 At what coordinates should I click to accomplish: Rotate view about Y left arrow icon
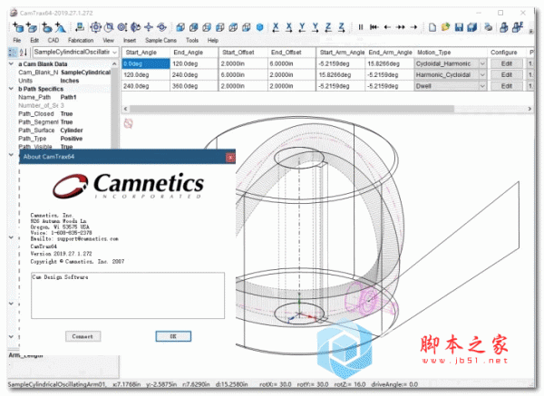point(302,27)
